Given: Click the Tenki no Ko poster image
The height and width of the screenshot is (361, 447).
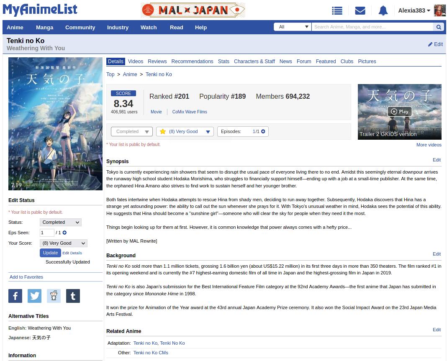Looking at the screenshot, I should [x=55, y=124].
